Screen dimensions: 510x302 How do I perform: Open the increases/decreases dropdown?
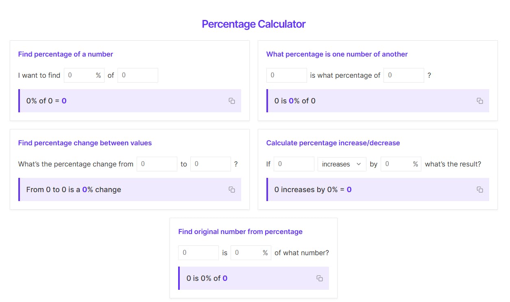tap(342, 164)
